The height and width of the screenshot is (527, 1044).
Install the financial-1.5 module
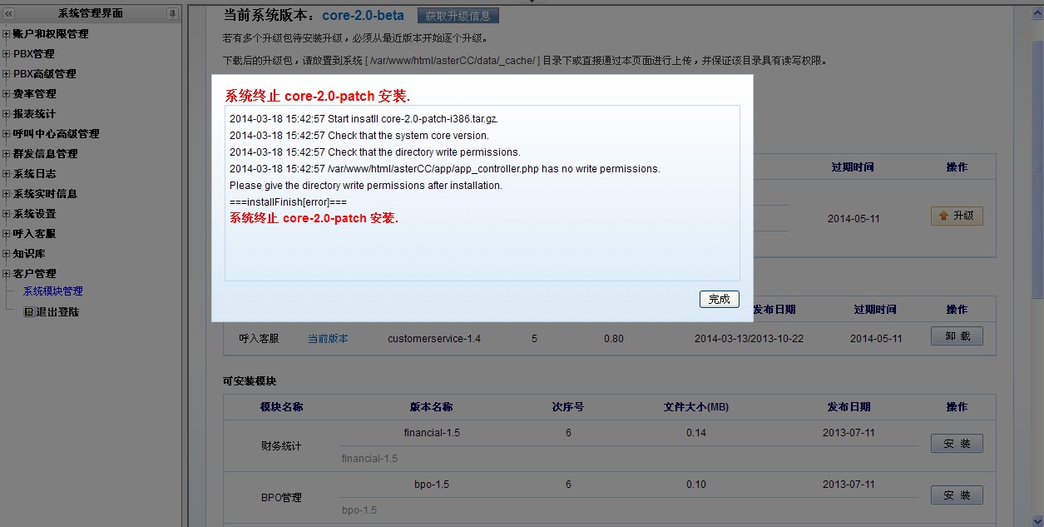point(957,444)
